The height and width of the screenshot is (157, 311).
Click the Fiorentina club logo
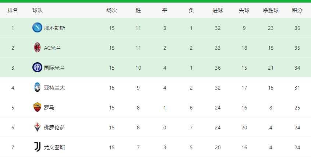point(37,127)
